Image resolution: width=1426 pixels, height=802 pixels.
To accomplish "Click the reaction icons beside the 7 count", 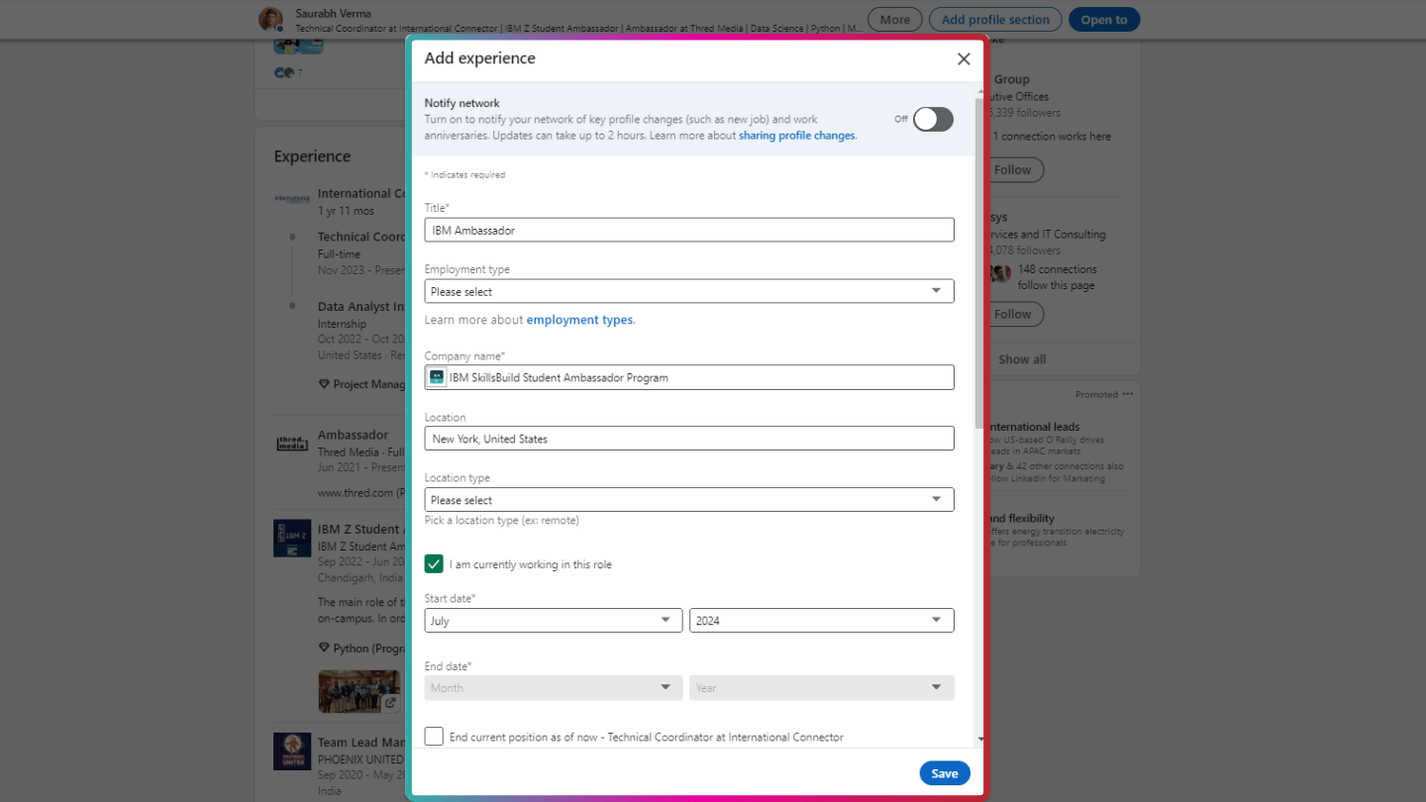I will (x=283, y=72).
